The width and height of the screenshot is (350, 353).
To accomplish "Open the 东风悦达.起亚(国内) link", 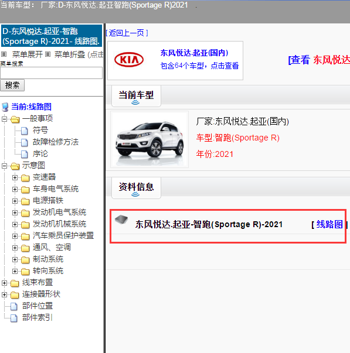I will [x=195, y=53].
